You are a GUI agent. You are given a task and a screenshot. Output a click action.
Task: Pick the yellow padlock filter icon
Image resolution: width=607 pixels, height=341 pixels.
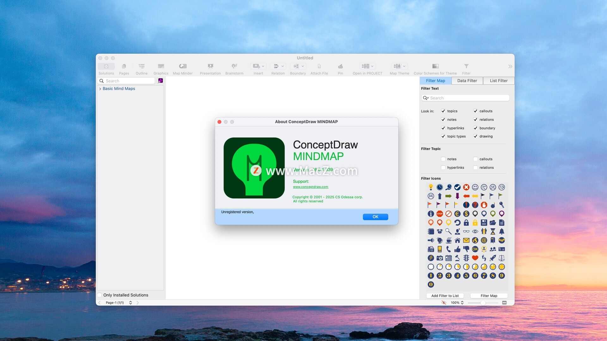coord(475,223)
